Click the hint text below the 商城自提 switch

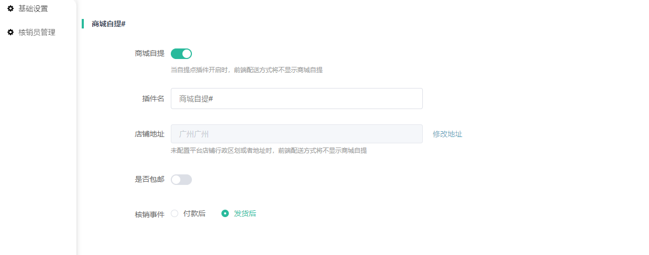coord(246,70)
